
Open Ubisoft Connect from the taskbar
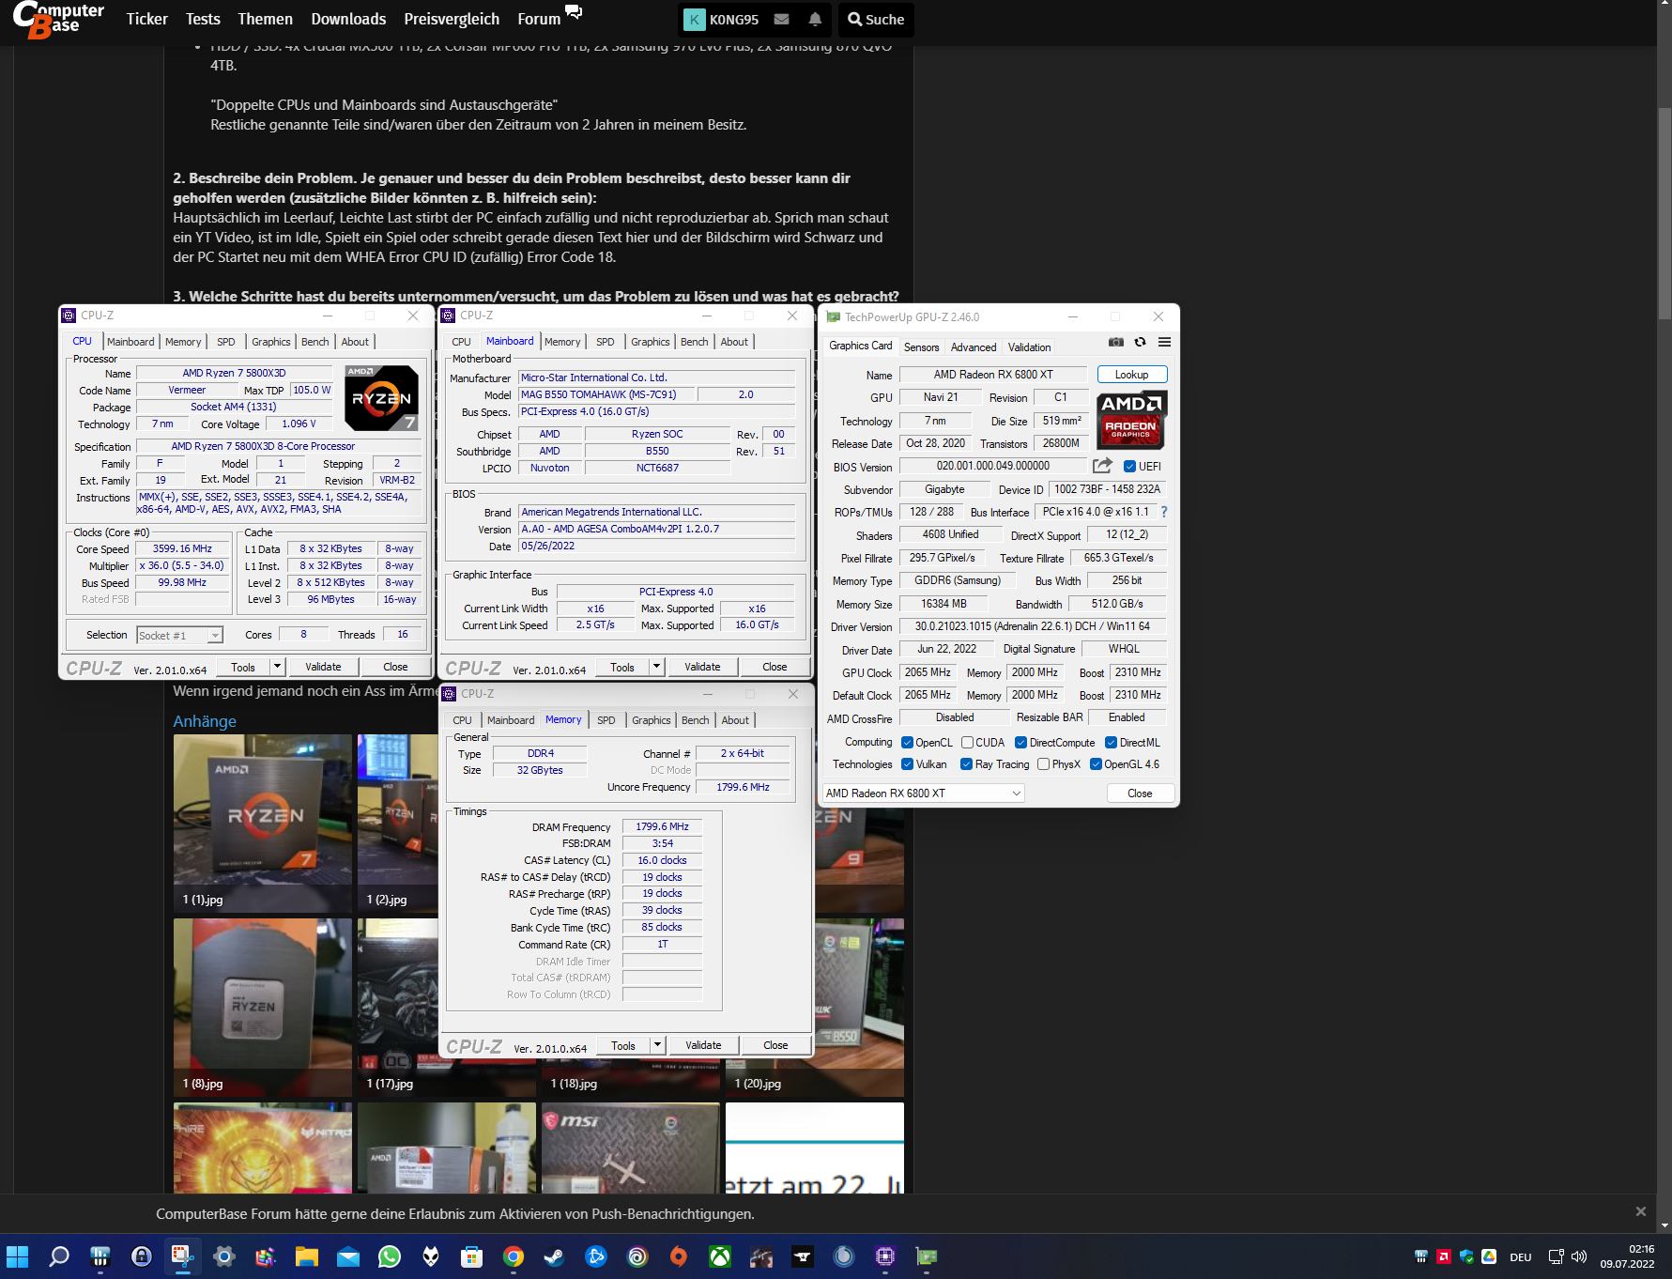[637, 1256]
